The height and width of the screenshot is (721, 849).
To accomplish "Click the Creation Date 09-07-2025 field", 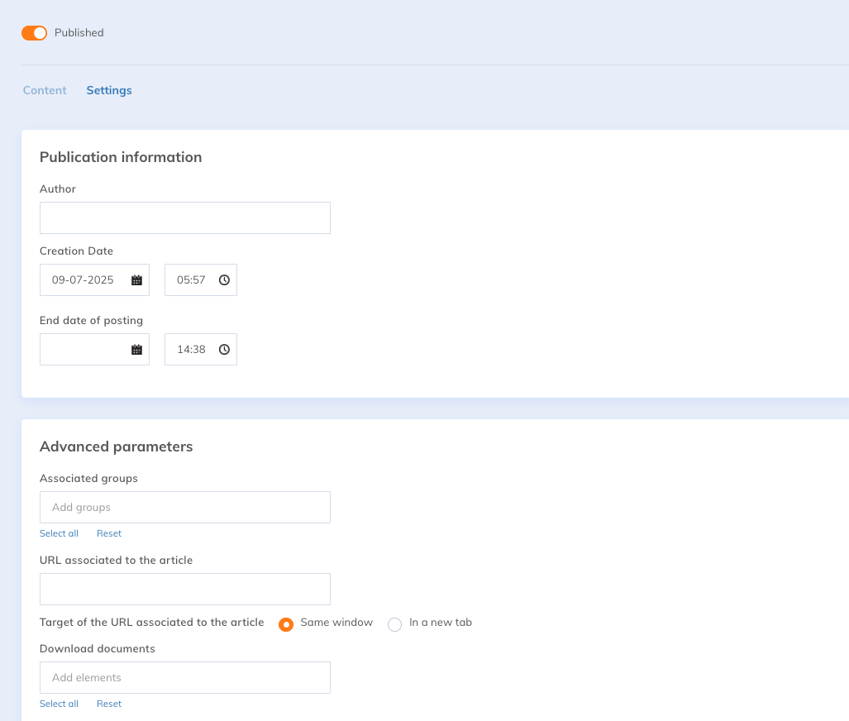I will point(94,280).
